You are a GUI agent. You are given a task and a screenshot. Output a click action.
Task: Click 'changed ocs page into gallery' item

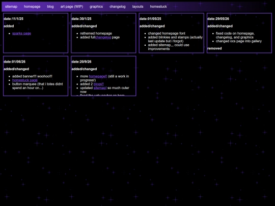tap(239, 41)
